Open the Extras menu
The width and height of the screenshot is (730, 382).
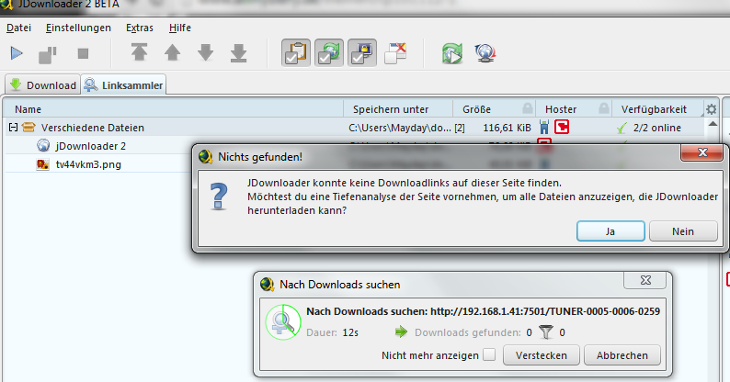[139, 28]
